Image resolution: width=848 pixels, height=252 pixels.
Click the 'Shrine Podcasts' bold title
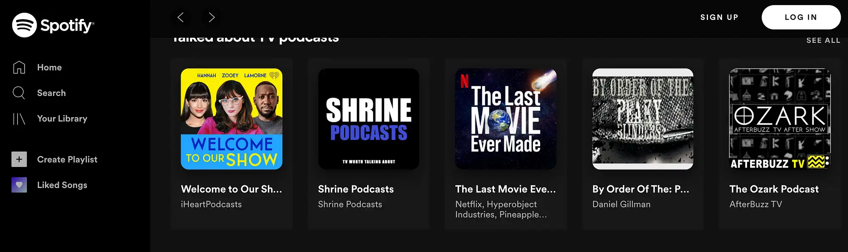tap(356, 189)
